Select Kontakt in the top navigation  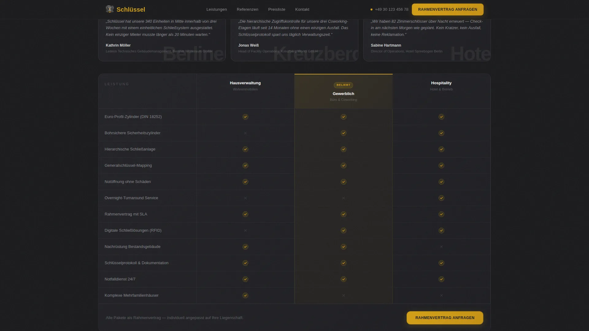[302, 10]
